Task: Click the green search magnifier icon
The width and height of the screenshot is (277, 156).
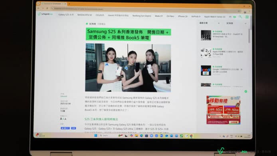Action: pos(240,17)
